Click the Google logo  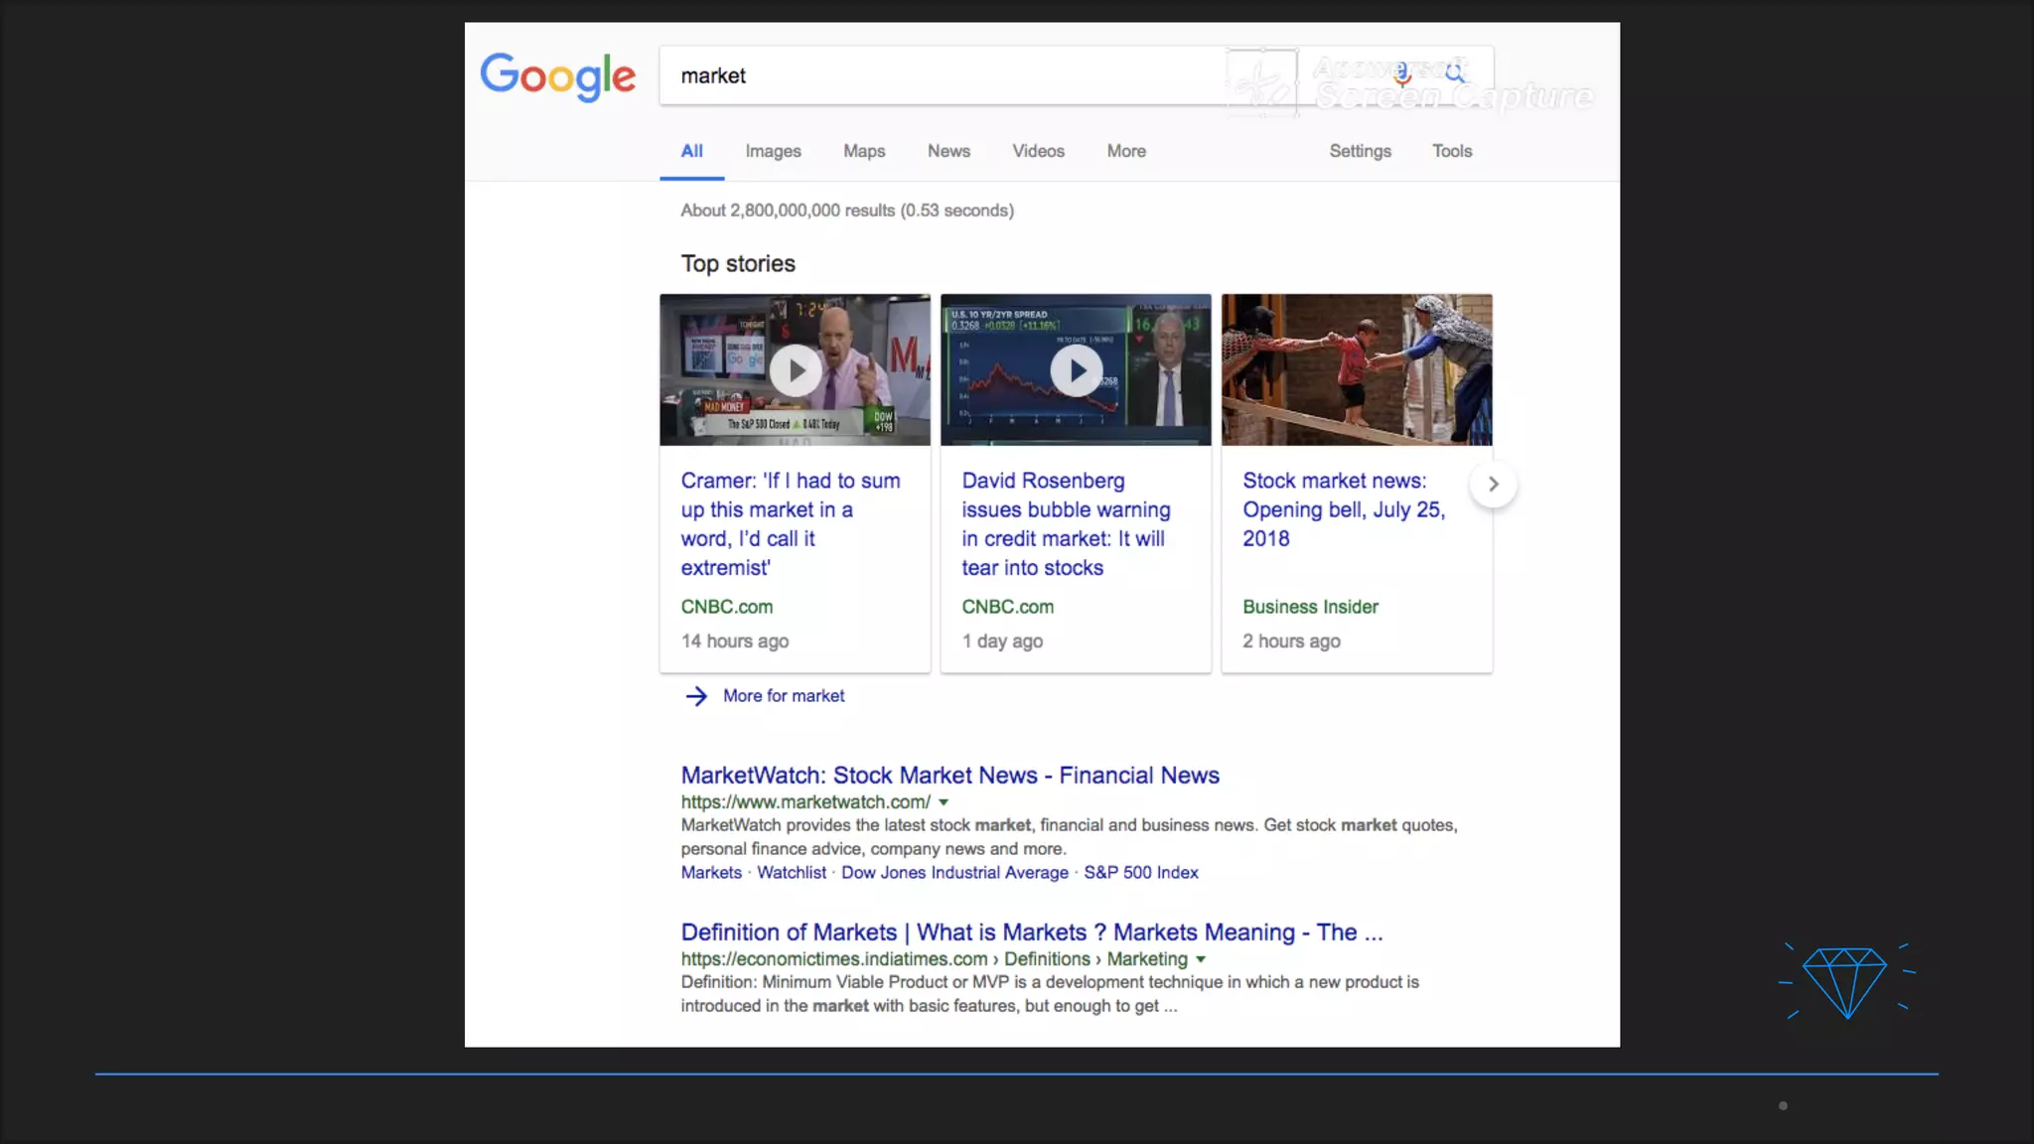tap(557, 76)
